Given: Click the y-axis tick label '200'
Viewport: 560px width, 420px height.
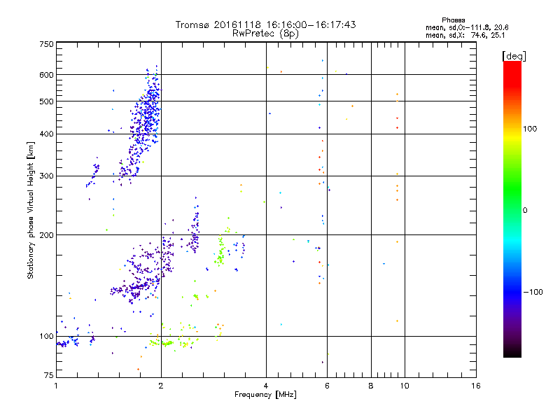Looking at the screenshot, I should tap(46, 235).
